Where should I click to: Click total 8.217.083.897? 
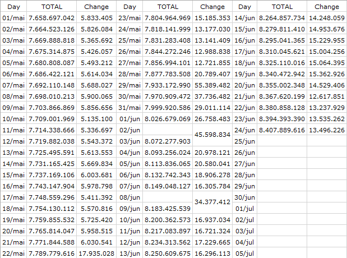click(168, 231)
